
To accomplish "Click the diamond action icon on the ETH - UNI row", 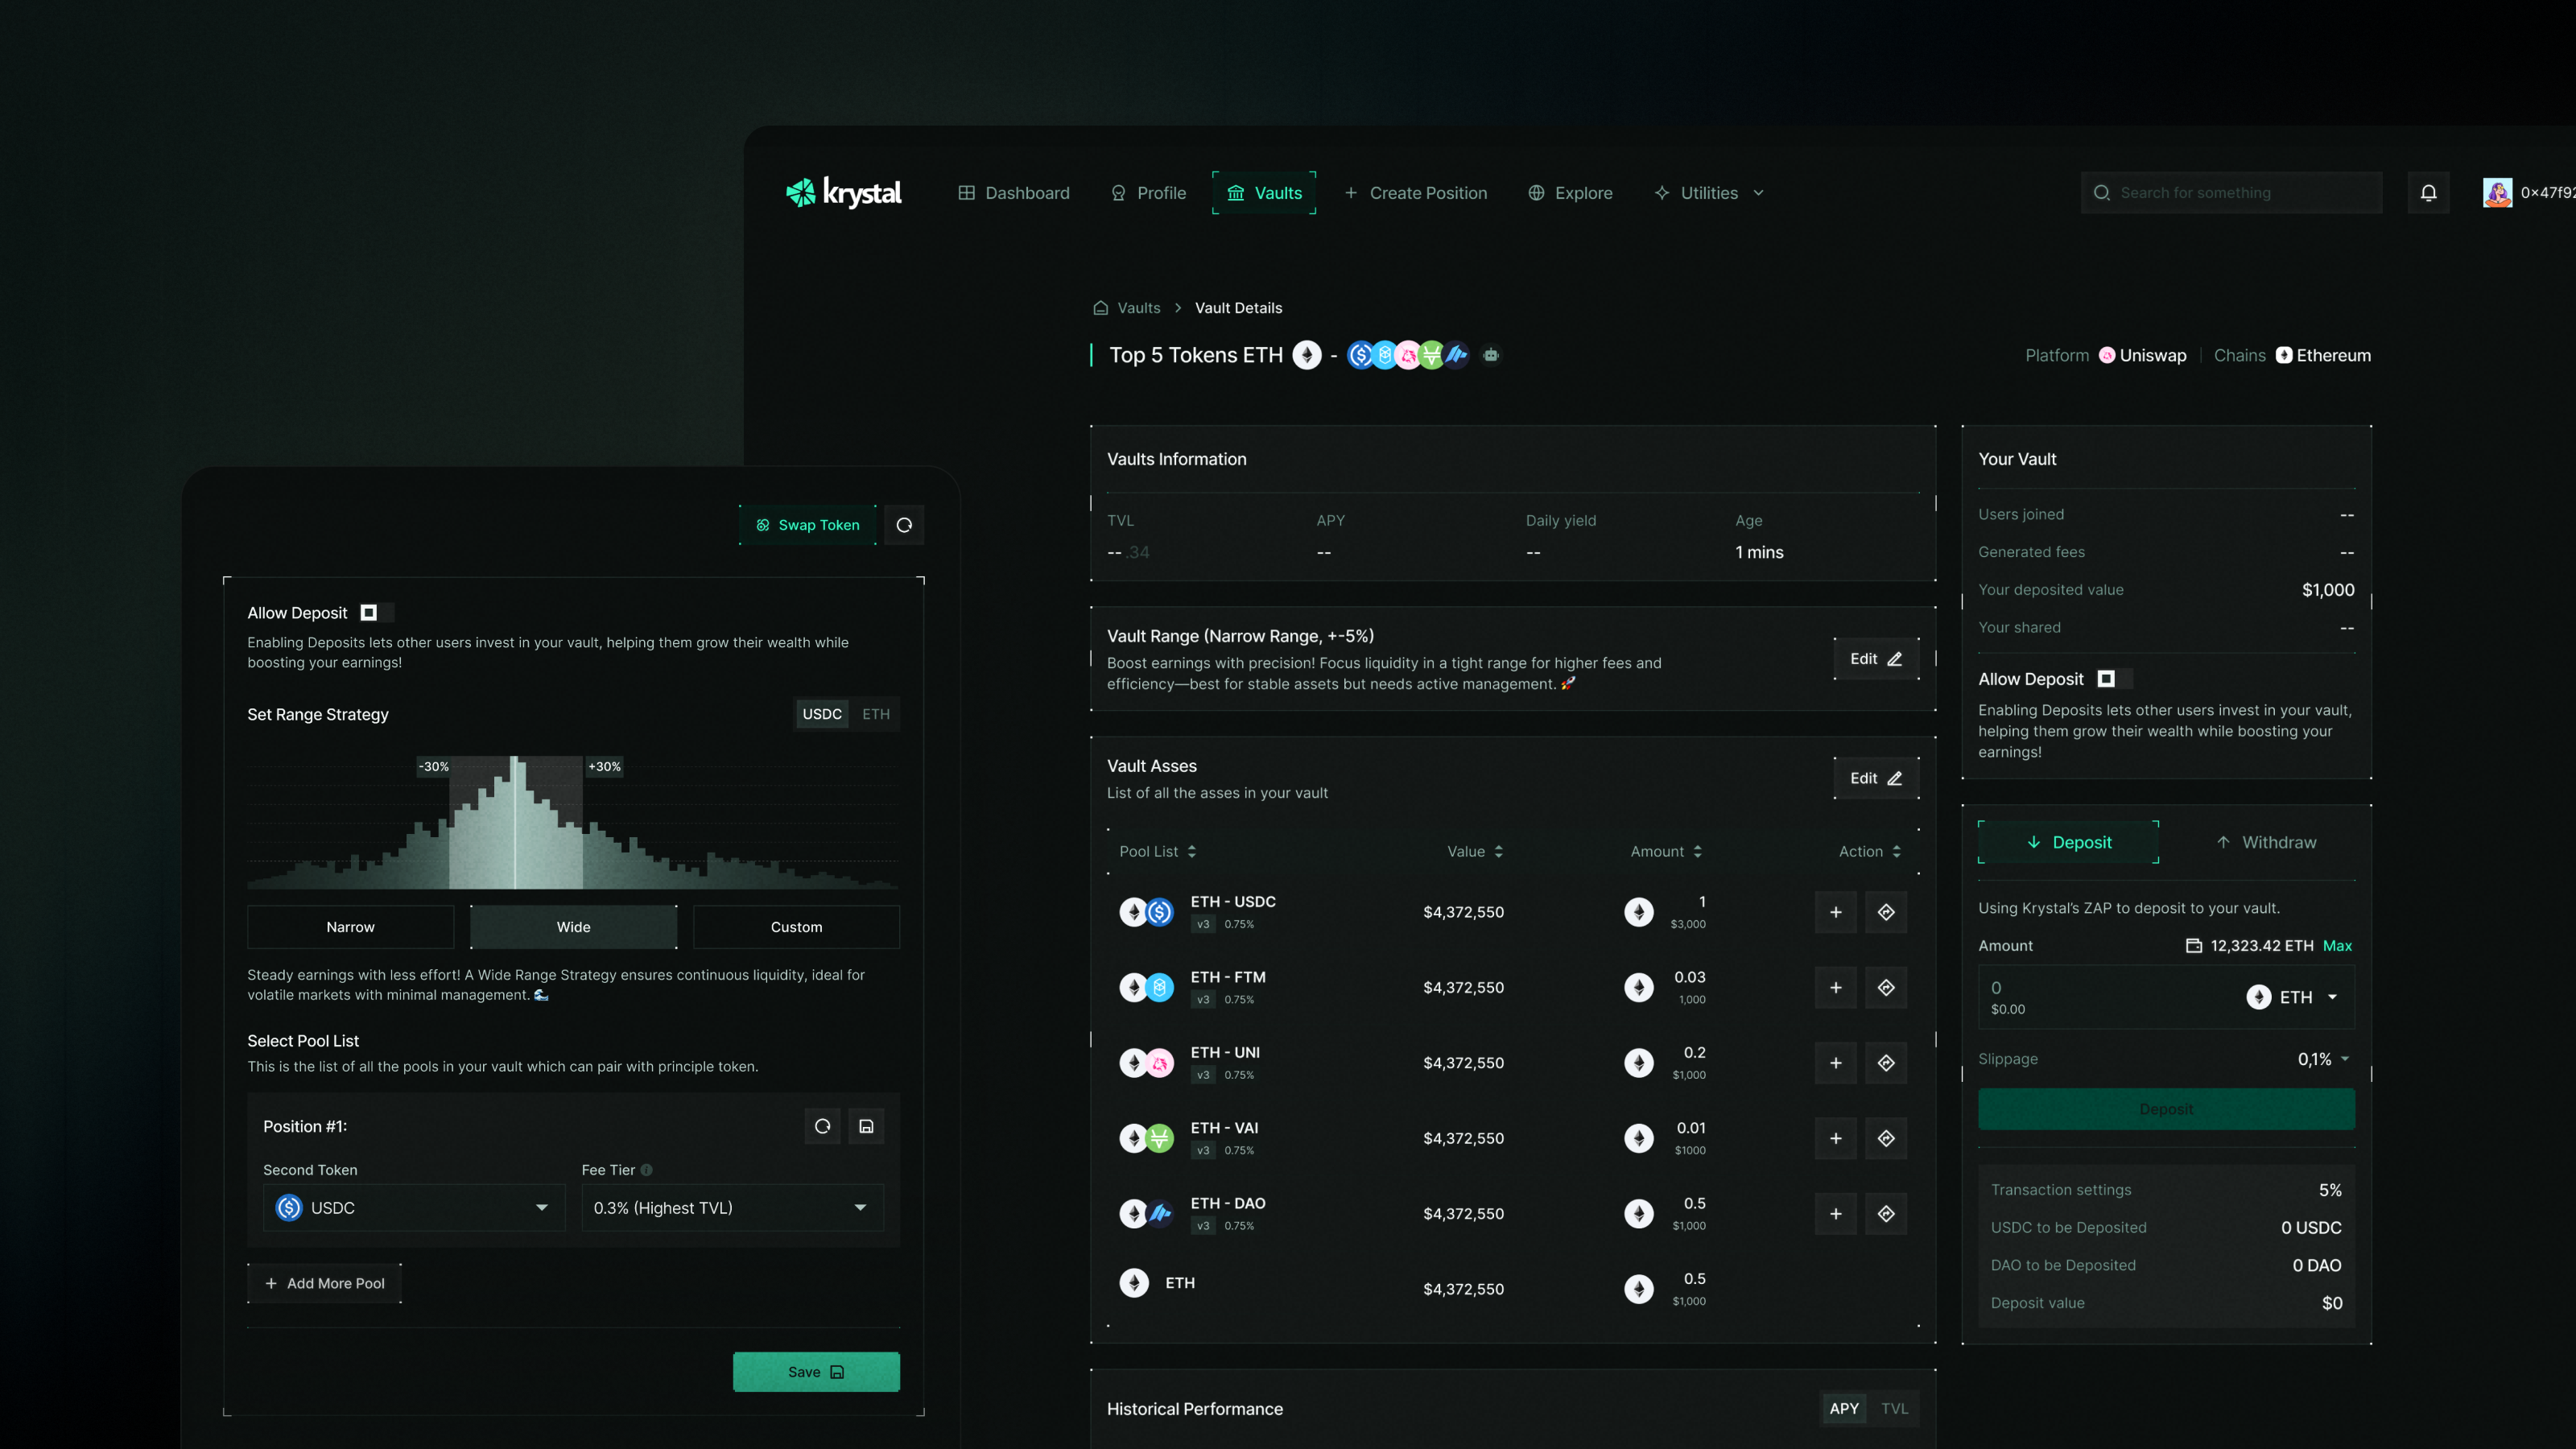I will [x=1886, y=1063].
